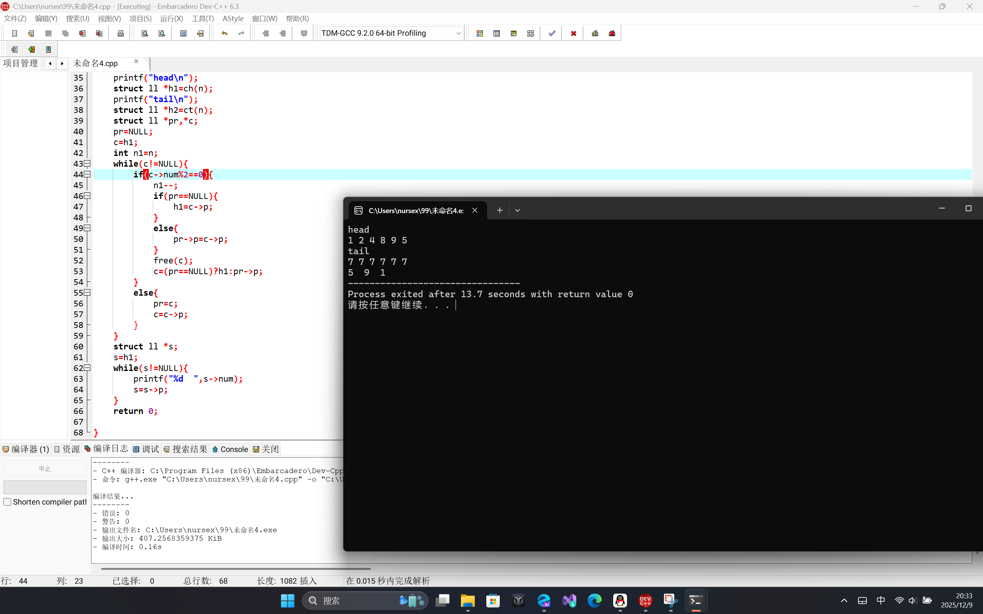Click the 中止 button

click(45, 468)
